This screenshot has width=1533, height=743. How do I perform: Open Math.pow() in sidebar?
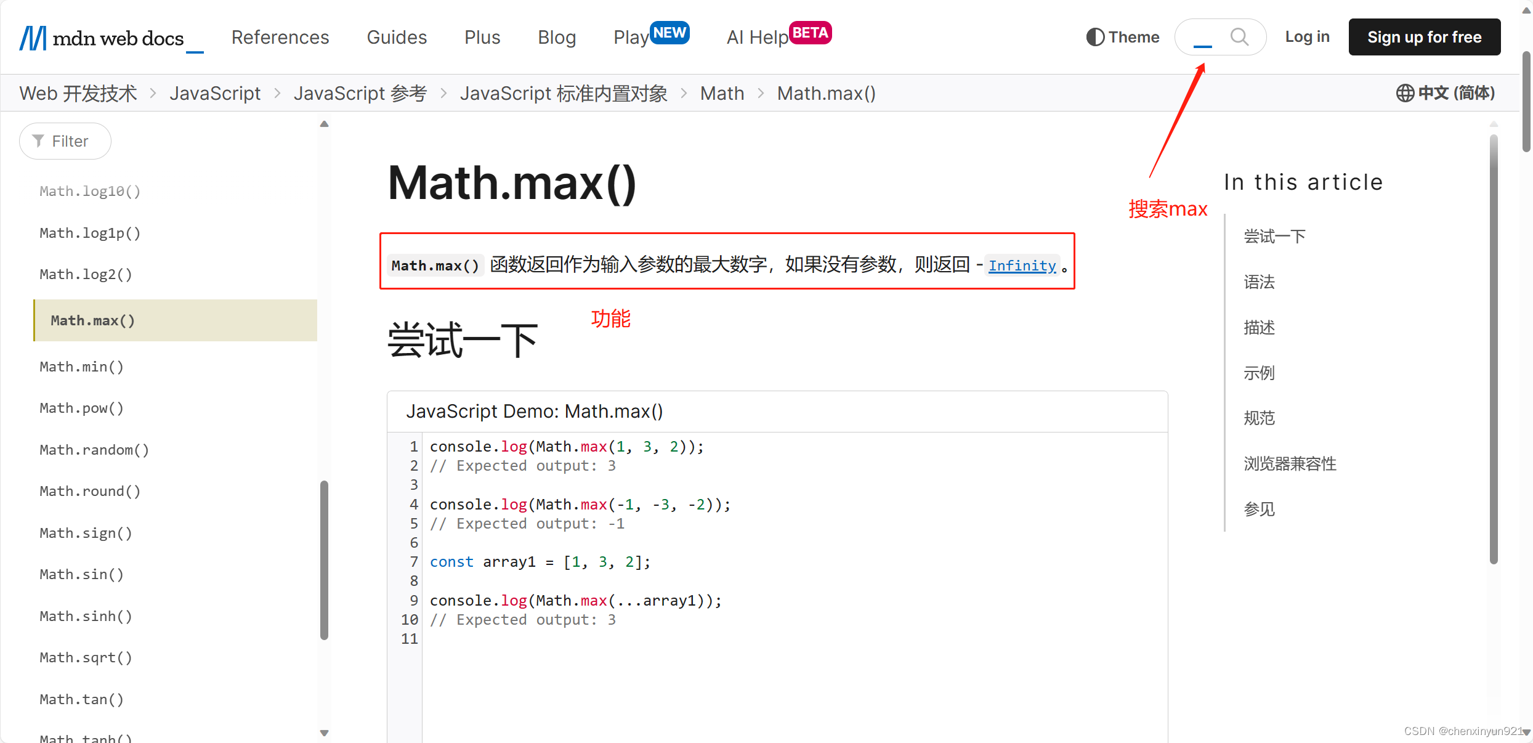[x=82, y=408]
